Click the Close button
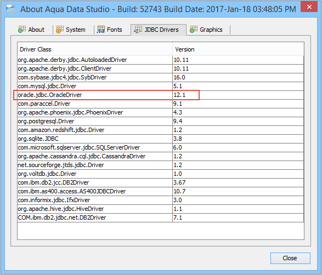 pyautogui.click(x=290, y=258)
